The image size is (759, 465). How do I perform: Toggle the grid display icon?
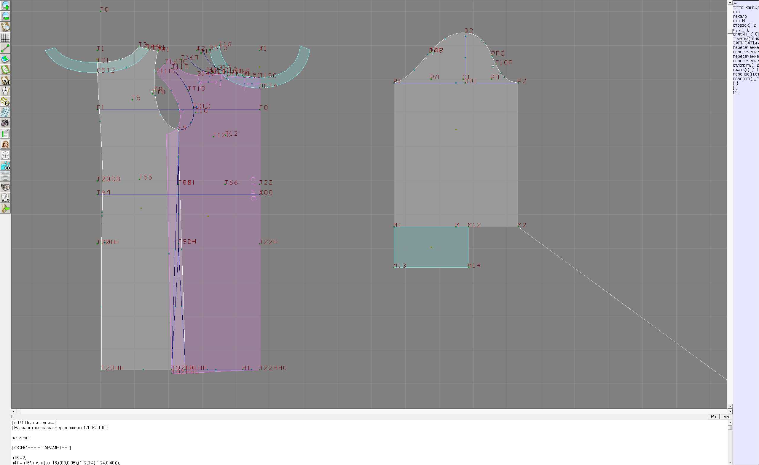5,38
